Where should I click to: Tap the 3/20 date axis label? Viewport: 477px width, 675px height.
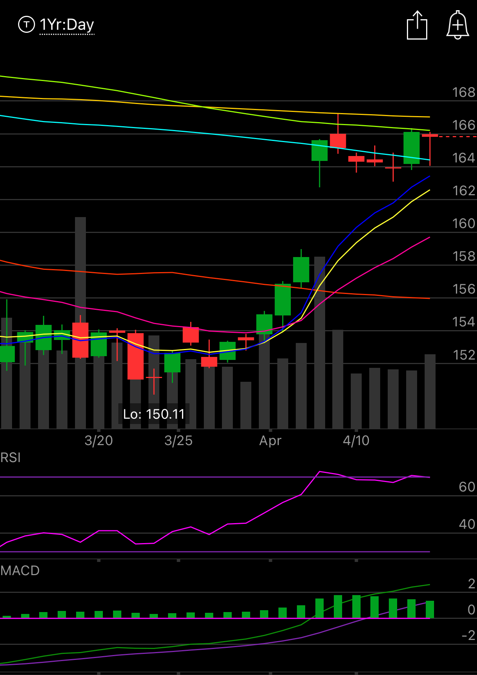click(x=99, y=440)
